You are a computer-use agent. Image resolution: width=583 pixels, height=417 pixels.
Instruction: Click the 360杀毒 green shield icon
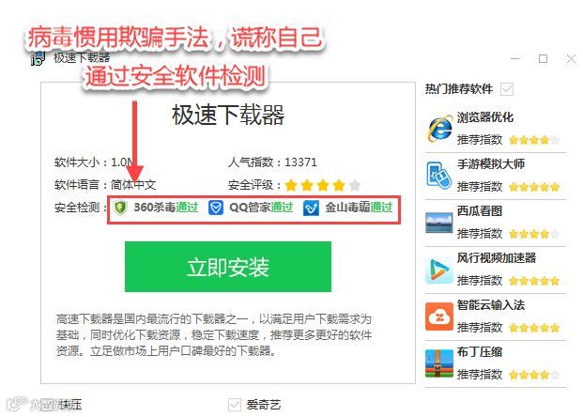(x=120, y=208)
